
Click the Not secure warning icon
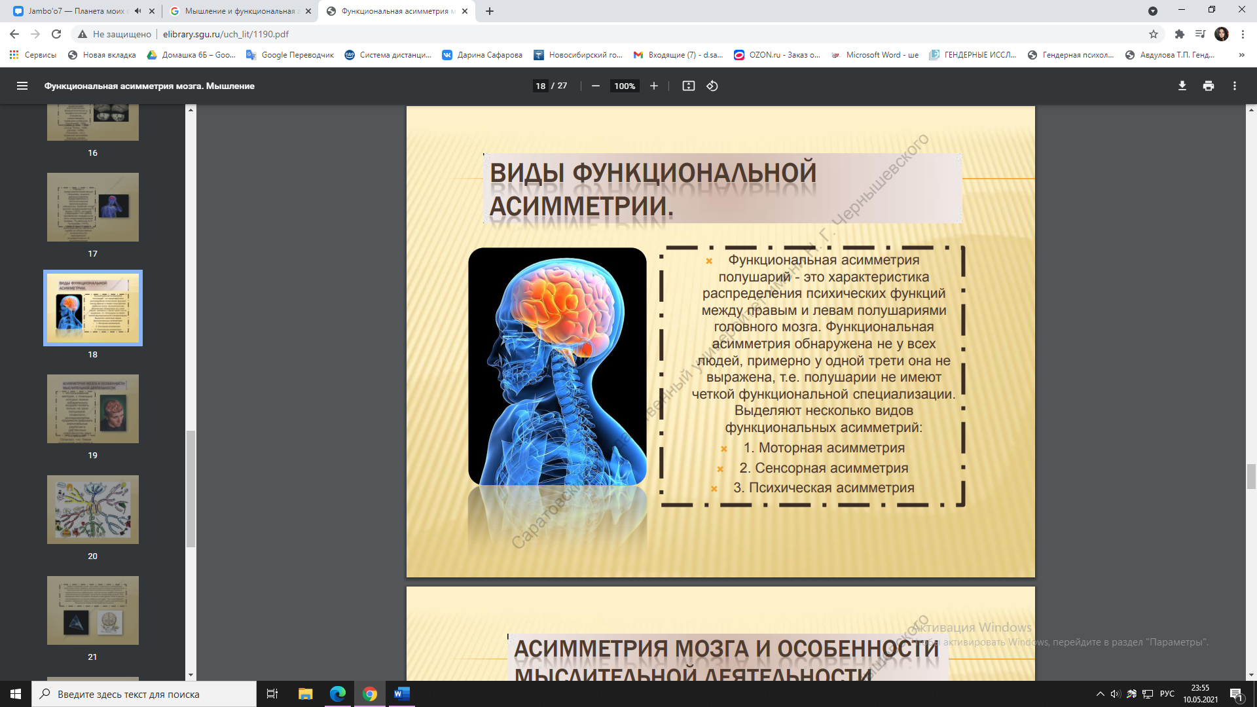[x=82, y=34]
